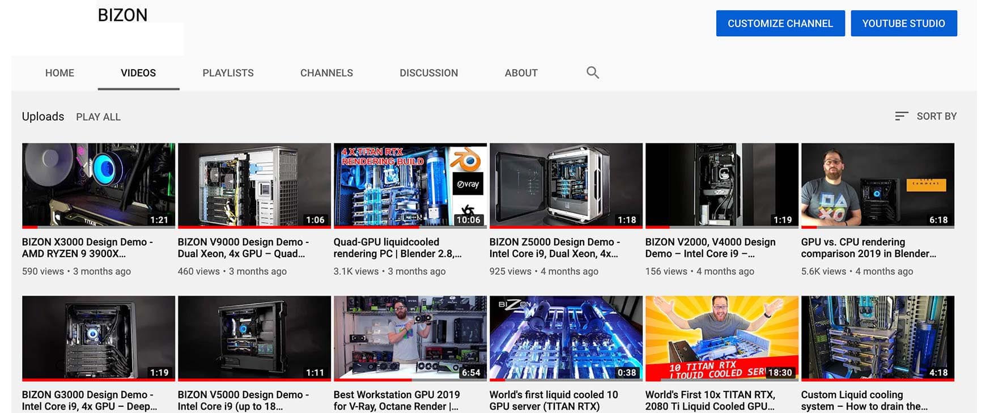Image resolution: width=994 pixels, height=413 pixels.
Task: Click title 'Best Workstation GPU 2019 for V-Ray'
Action: point(398,401)
